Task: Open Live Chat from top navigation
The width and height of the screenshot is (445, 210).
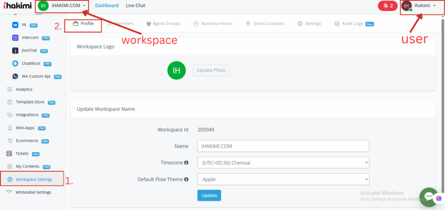Action: point(136,6)
